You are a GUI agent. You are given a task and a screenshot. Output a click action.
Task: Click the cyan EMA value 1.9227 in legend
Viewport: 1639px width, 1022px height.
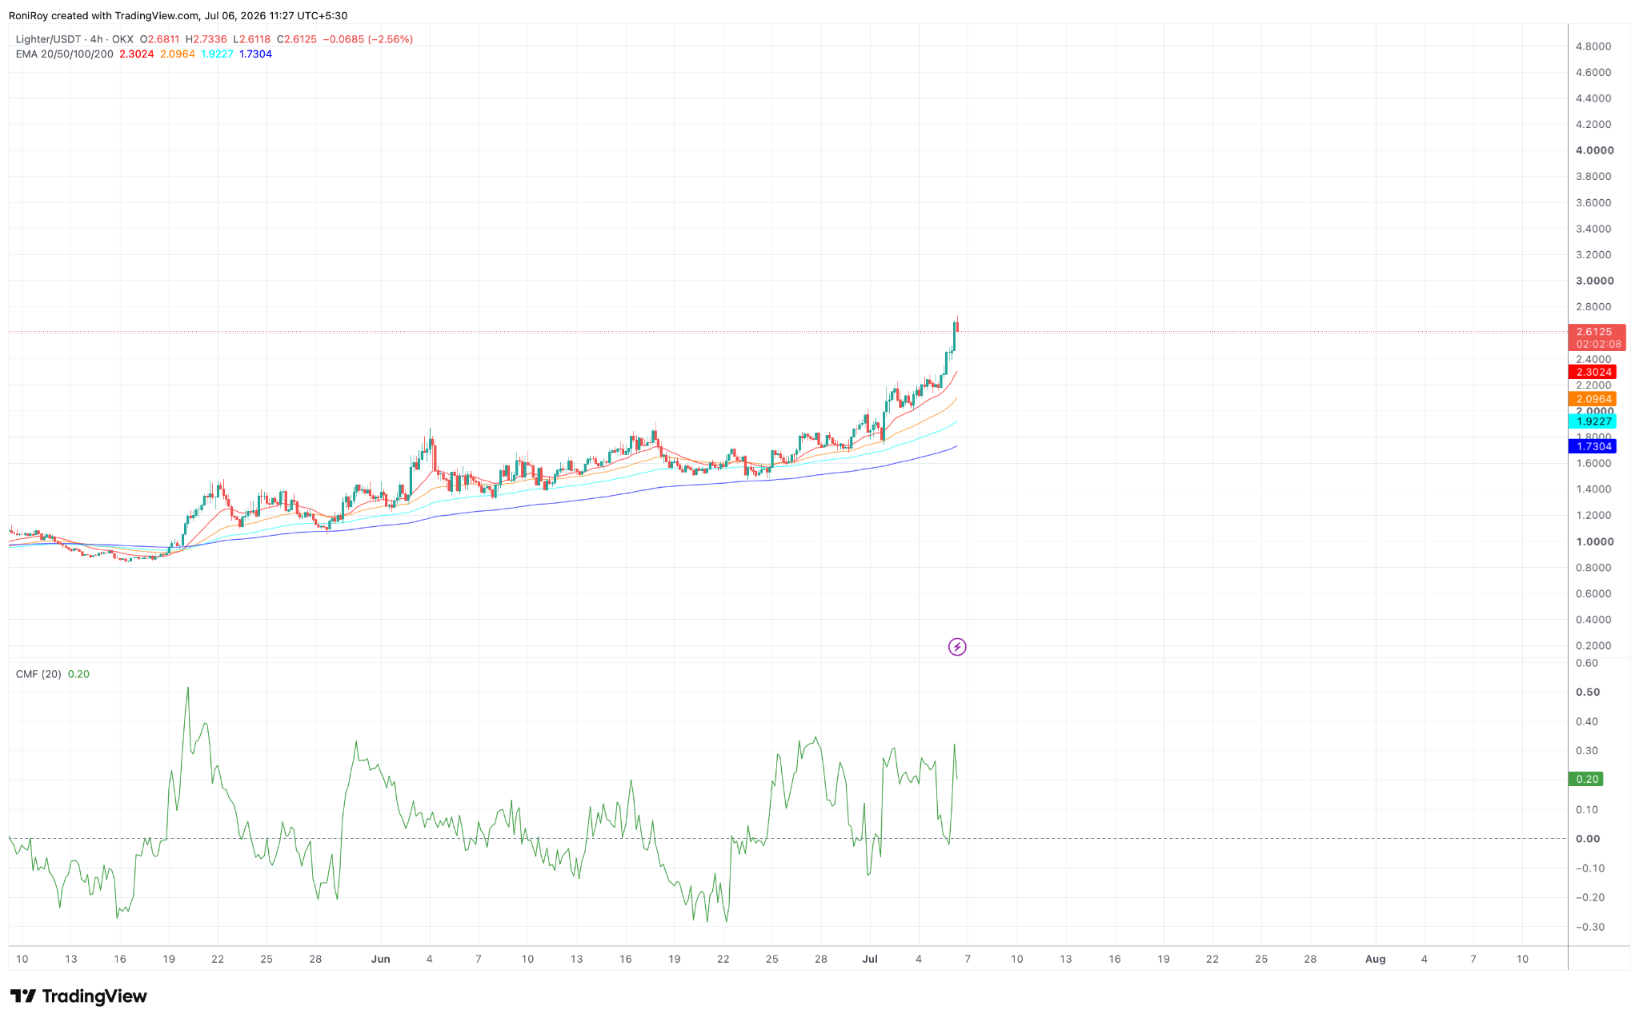[x=217, y=54]
